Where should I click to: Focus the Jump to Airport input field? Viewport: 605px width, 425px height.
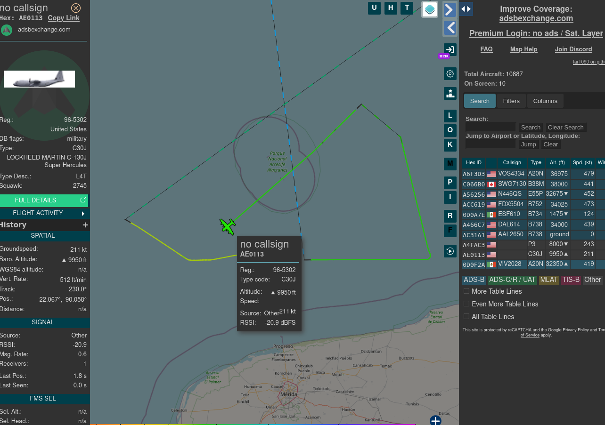(491, 144)
